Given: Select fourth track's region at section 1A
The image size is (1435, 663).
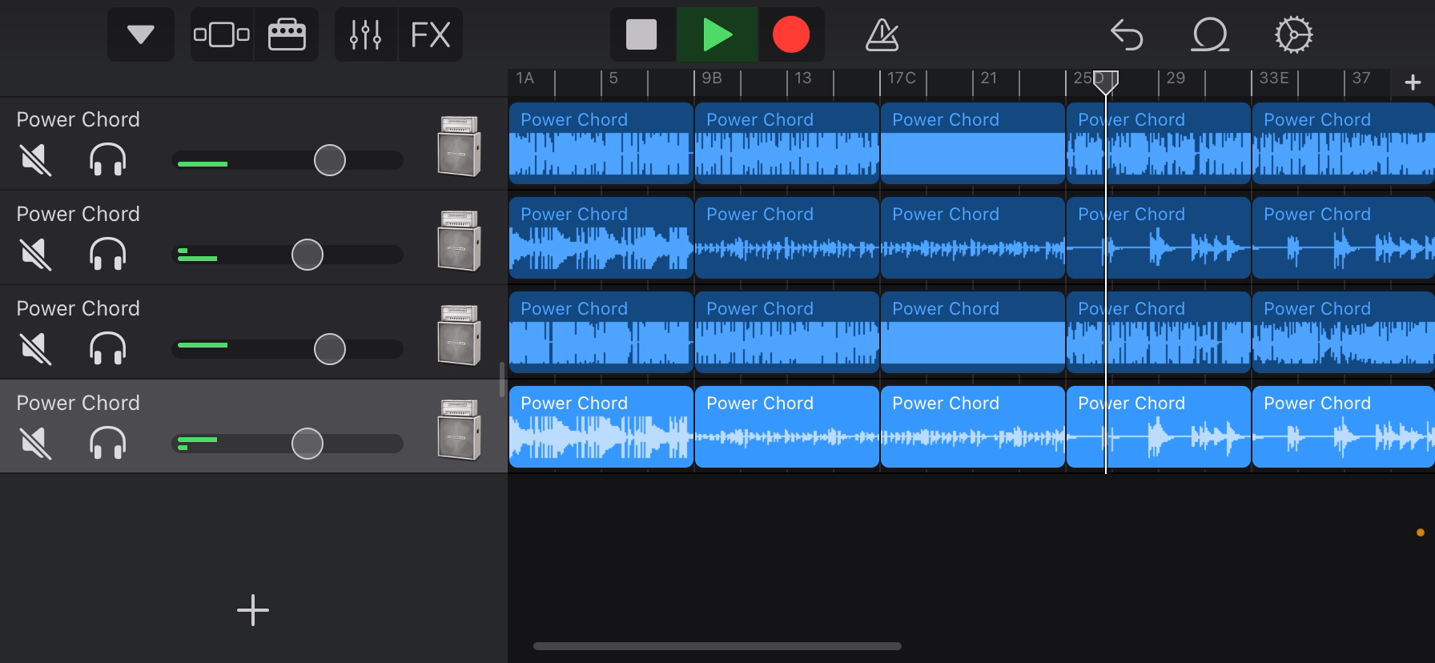Looking at the screenshot, I should coord(601,427).
